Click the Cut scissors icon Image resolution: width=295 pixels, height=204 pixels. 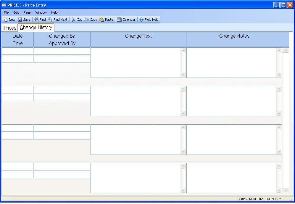pyautogui.click(x=73, y=20)
